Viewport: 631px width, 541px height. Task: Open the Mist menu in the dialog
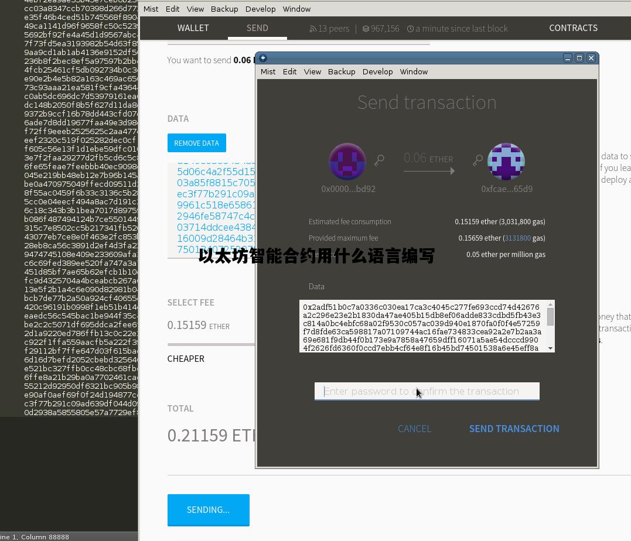click(x=268, y=71)
